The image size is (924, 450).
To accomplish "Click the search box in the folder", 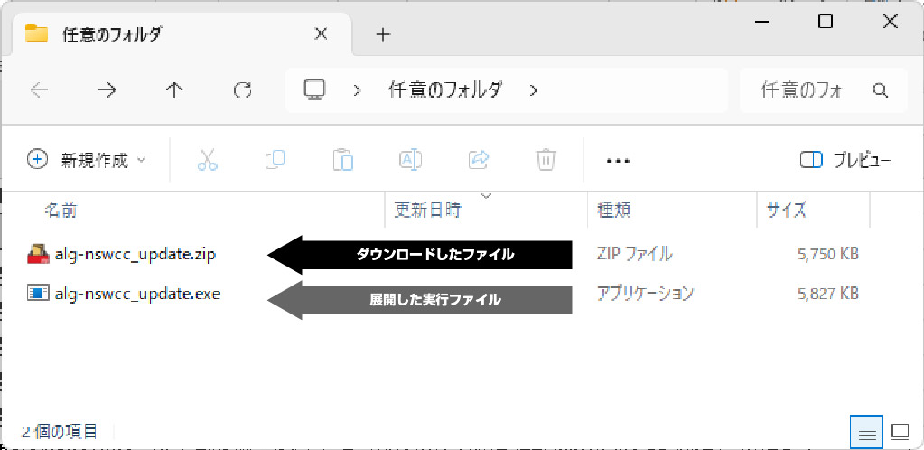I will [x=813, y=89].
